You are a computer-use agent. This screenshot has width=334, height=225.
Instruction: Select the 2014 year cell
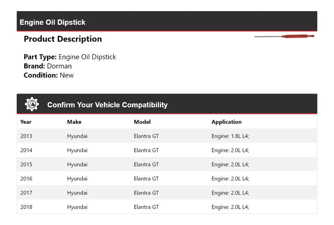click(26, 150)
